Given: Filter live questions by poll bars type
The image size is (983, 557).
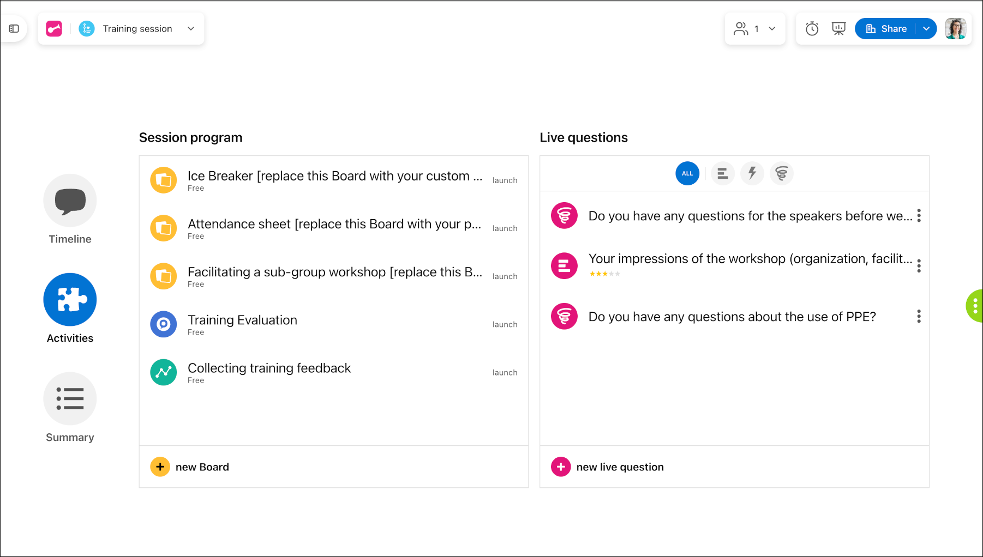Looking at the screenshot, I should pyautogui.click(x=723, y=173).
